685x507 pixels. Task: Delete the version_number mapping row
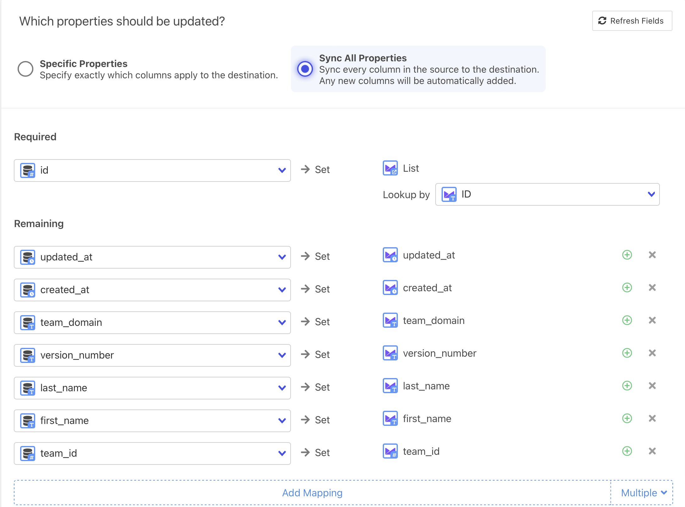point(652,353)
